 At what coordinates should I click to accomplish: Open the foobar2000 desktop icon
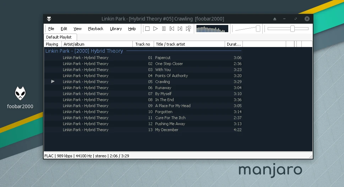click(x=20, y=98)
